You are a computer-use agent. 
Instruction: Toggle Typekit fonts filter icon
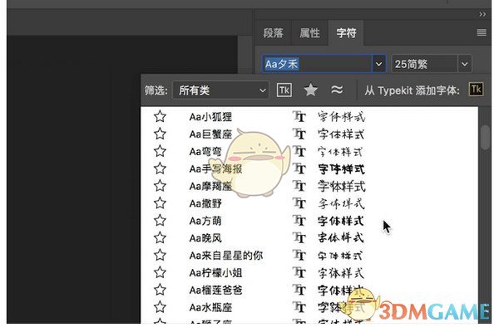click(284, 90)
